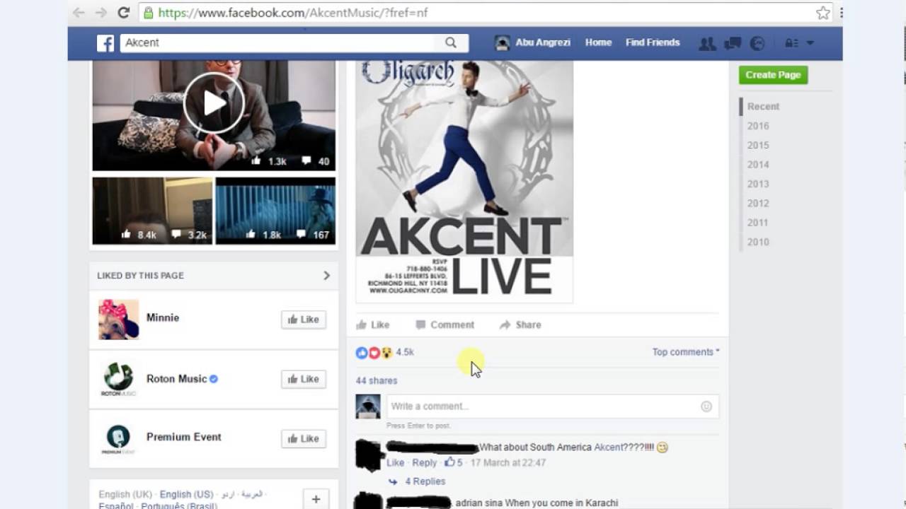Image resolution: width=906 pixels, height=509 pixels.
Task: Click the browser forward arrow
Action: (x=101, y=13)
